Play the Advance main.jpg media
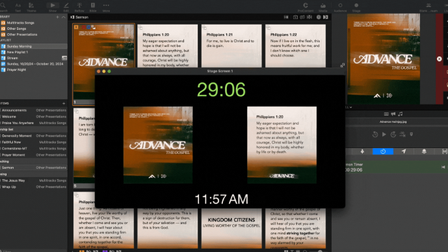 384,134
